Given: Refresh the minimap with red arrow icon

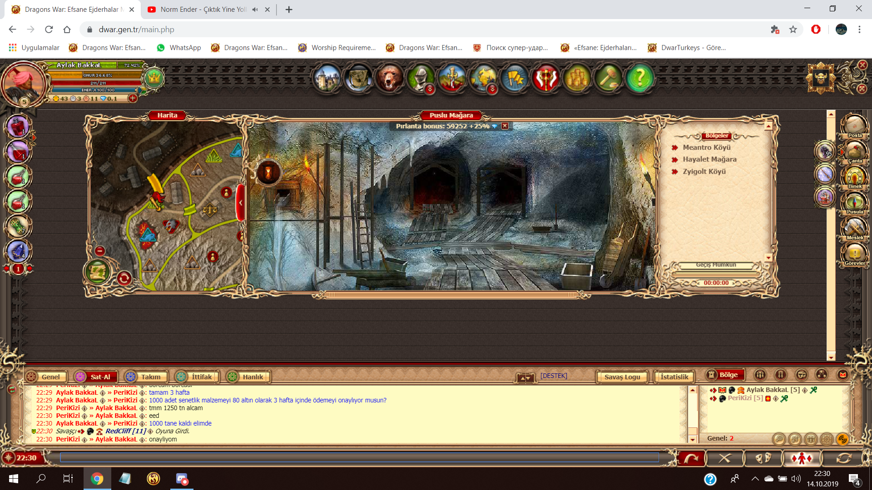Looking at the screenshot, I should point(124,278).
